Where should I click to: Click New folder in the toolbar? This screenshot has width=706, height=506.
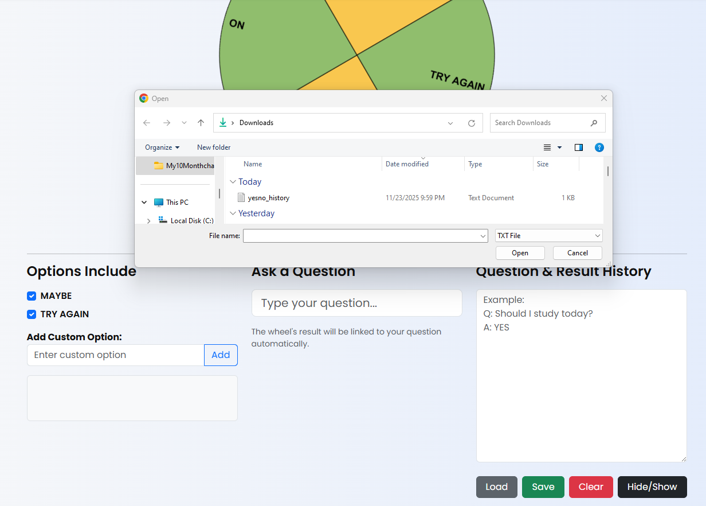pyautogui.click(x=214, y=147)
